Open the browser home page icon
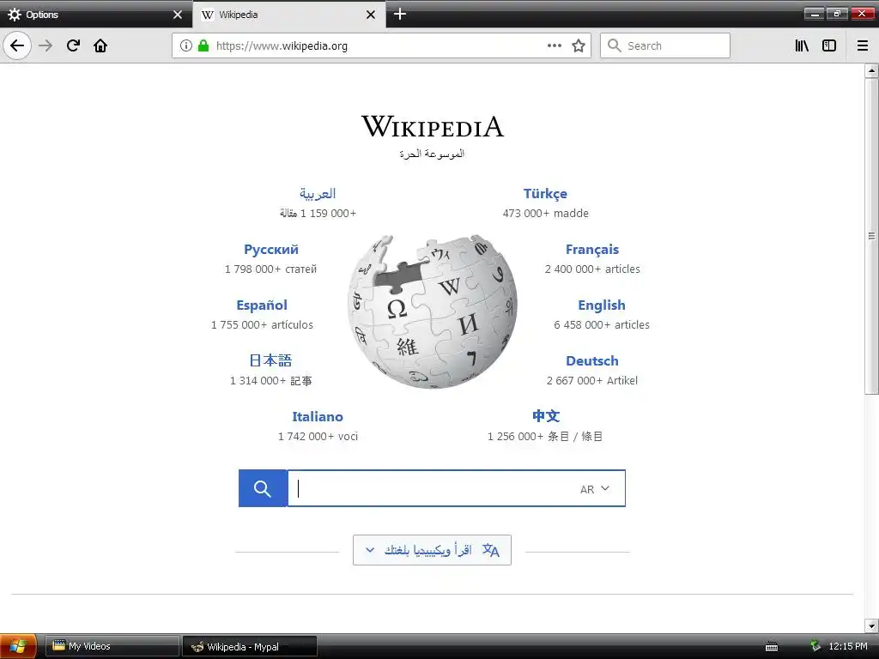 tap(100, 45)
